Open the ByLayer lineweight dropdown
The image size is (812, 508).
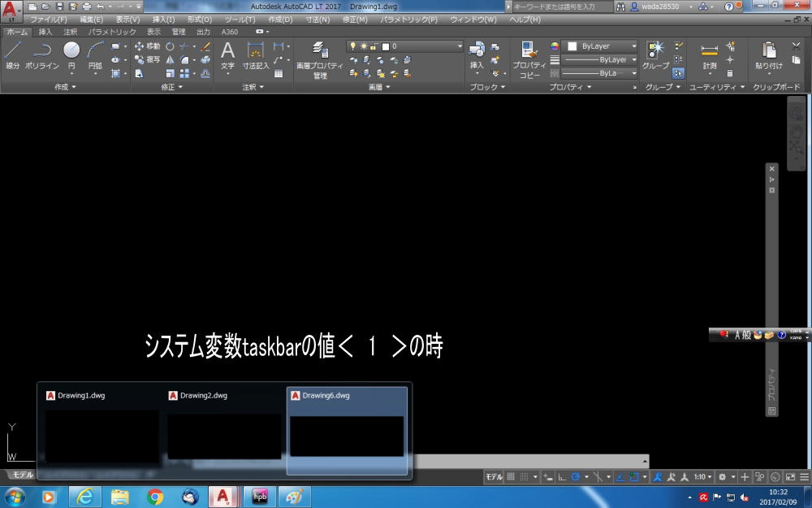tap(601, 59)
